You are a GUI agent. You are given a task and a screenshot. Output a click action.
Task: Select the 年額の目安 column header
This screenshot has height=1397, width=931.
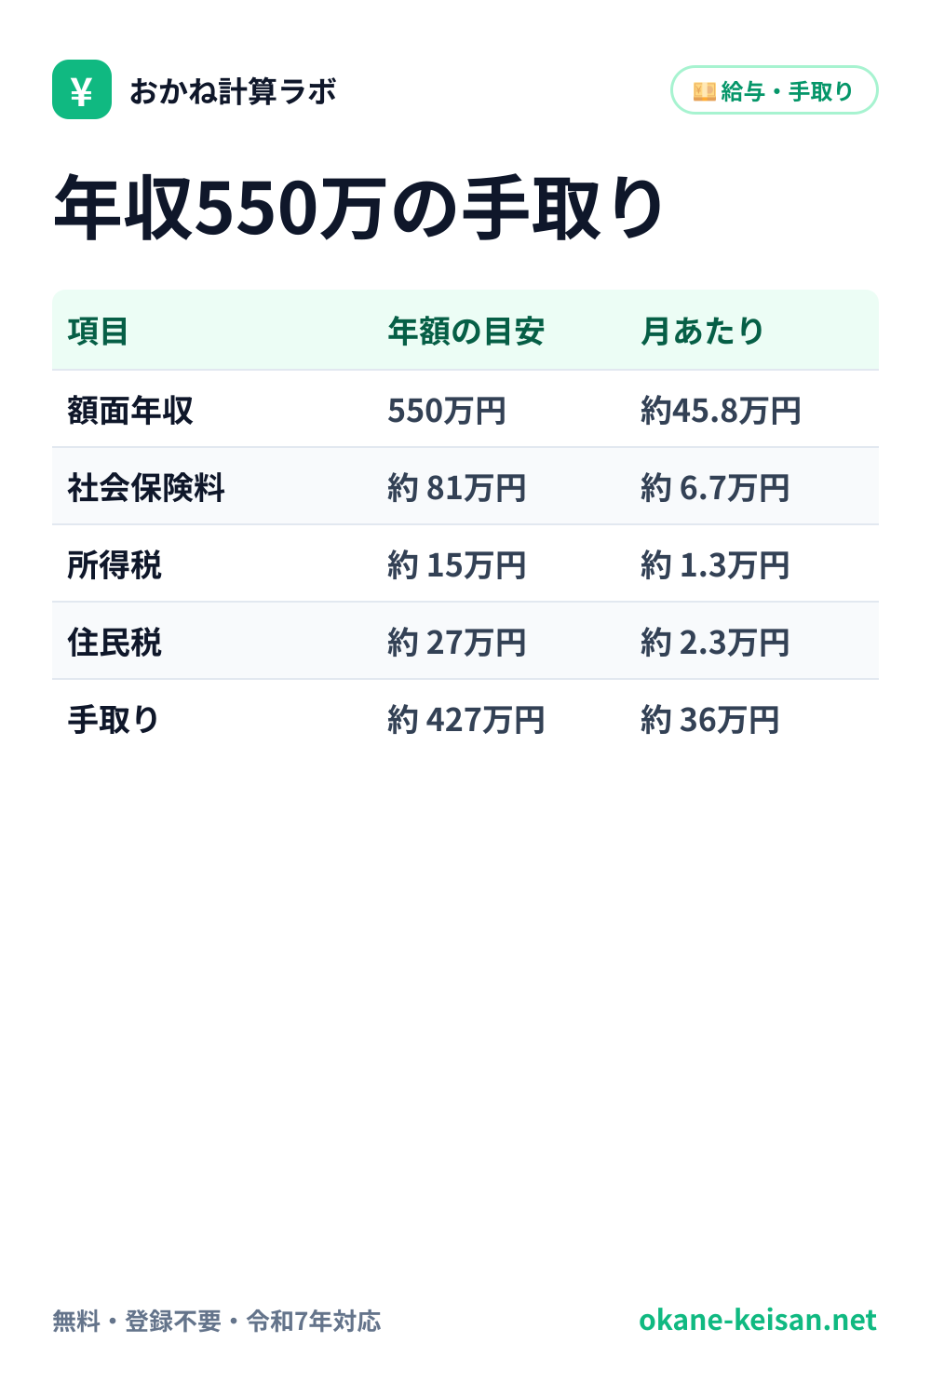pyautogui.click(x=466, y=331)
